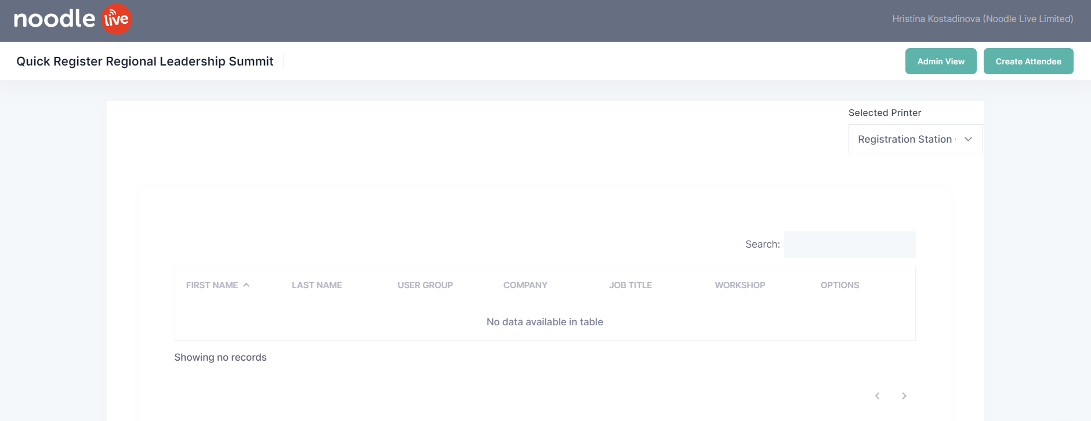The height and width of the screenshot is (421, 1091).
Task: Open the Hristina Kostadinova user menu
Action: point(982,19)
